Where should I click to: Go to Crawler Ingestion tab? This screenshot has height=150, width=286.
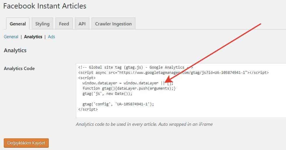pyautogui.click(x=114, y=24)
